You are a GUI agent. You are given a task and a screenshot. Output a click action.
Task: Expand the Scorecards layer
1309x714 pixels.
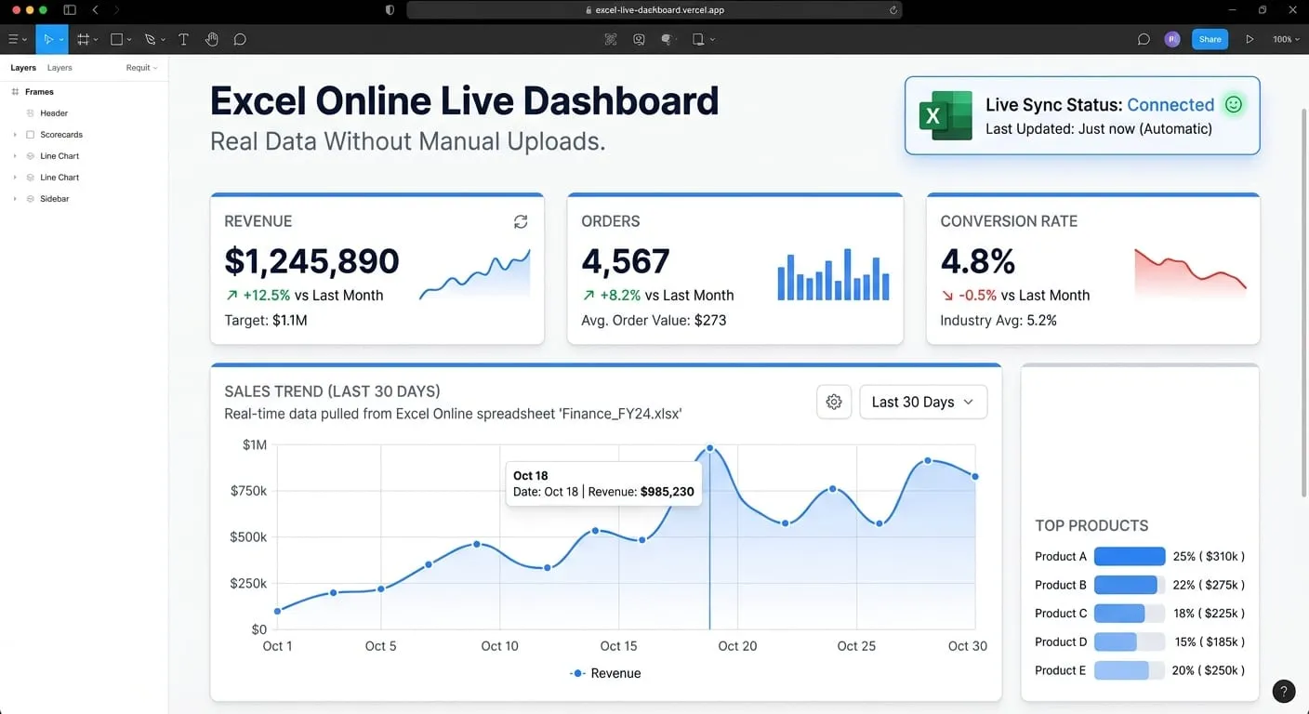point(15,135)
